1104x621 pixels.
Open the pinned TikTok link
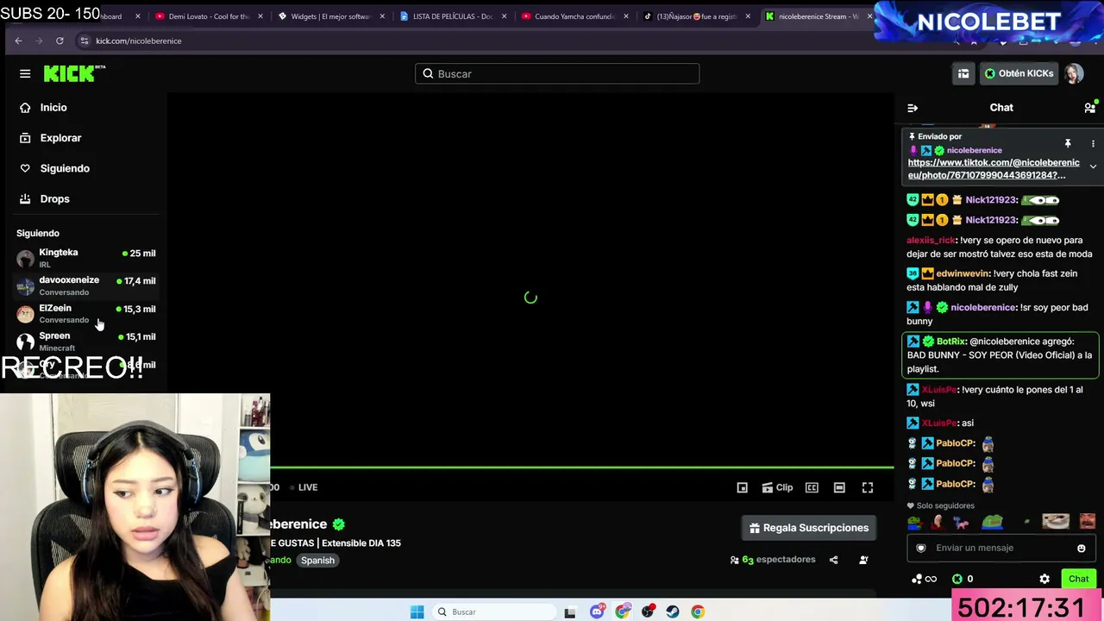[993, 169]
